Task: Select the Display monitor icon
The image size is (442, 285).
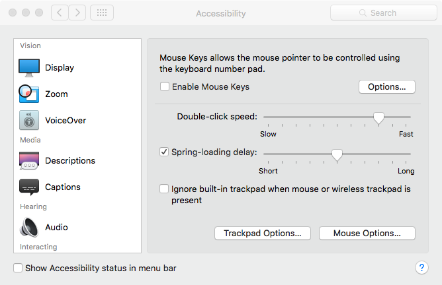Action: [29, 68]
